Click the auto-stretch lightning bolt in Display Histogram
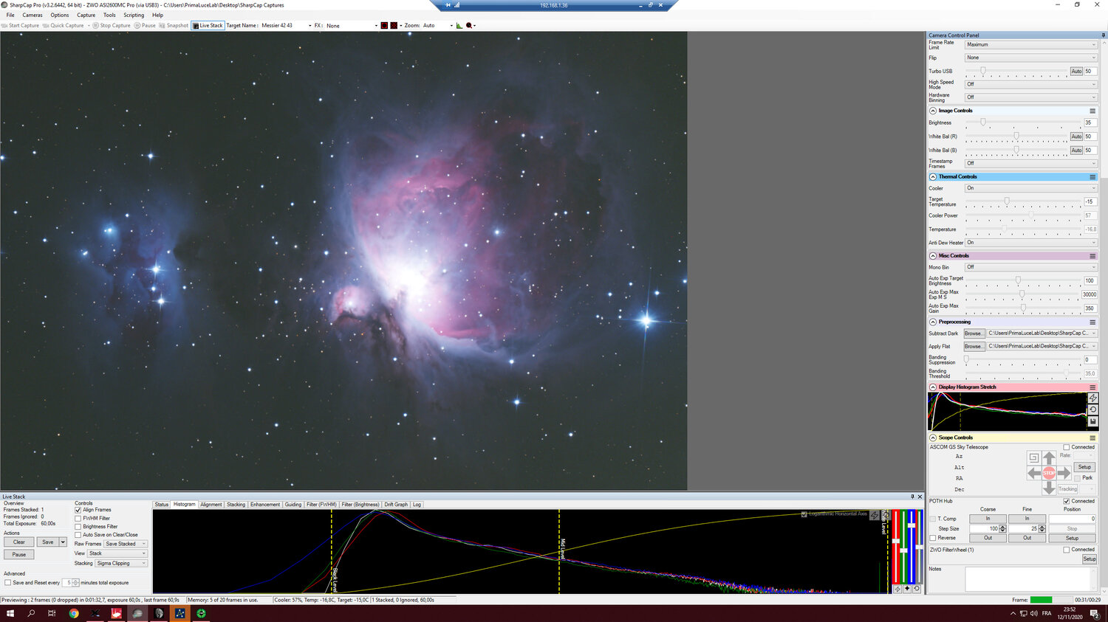 tap(1092, 398)
